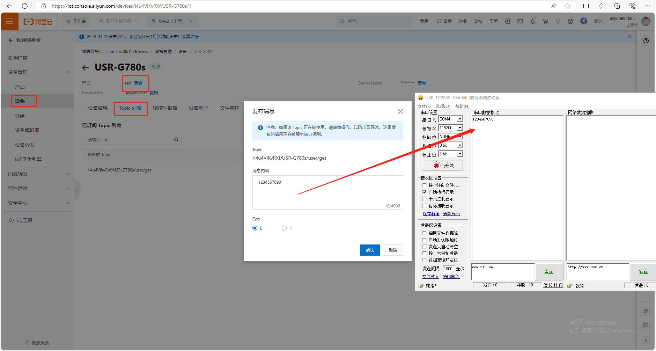Enable hex display checkbox (十六进制显示)
The image size is (656, 351).
tap(425, 199)
